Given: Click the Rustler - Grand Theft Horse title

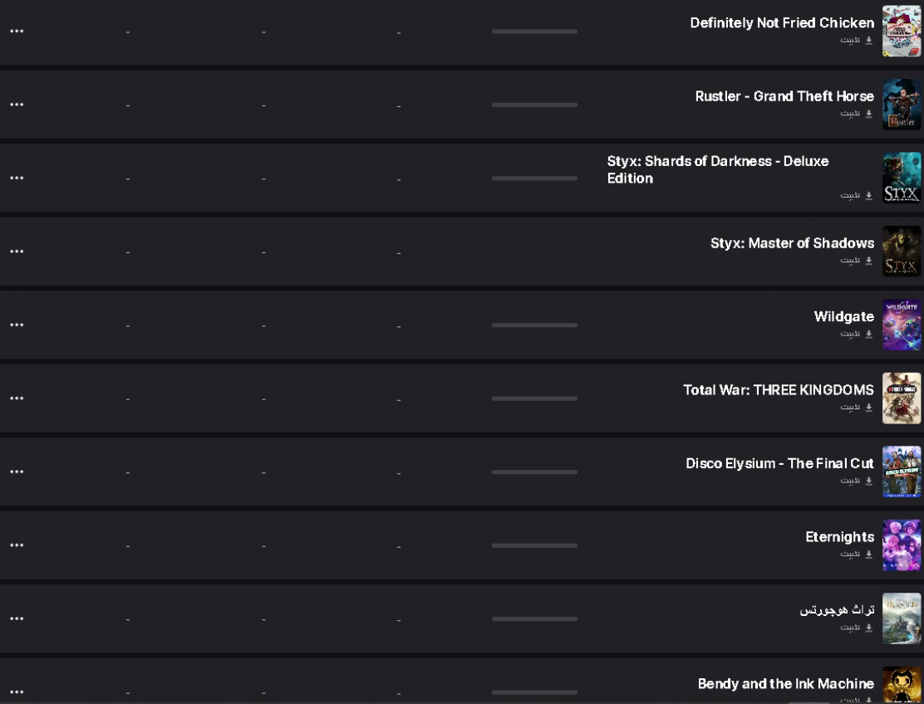Looking at the screenshot, I should click(x=784, y=96).
